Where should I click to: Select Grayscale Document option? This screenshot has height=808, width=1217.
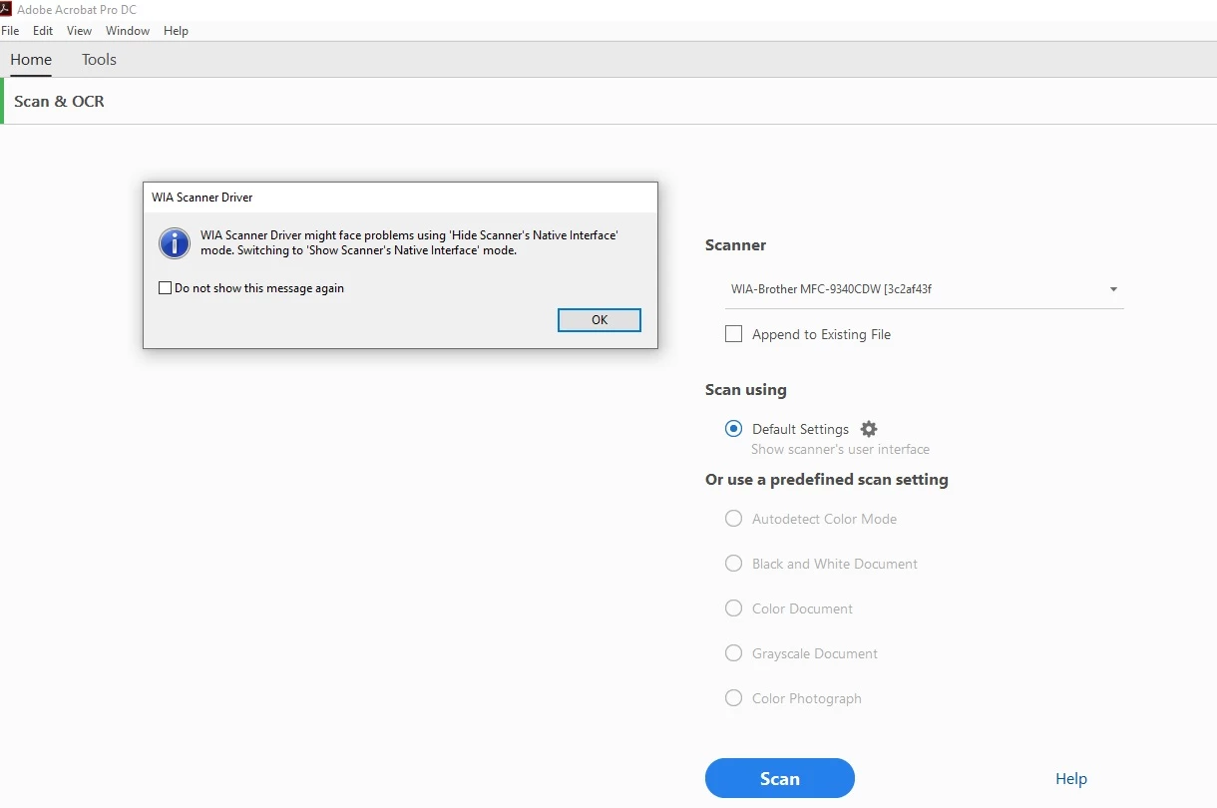tap(734, 653)
